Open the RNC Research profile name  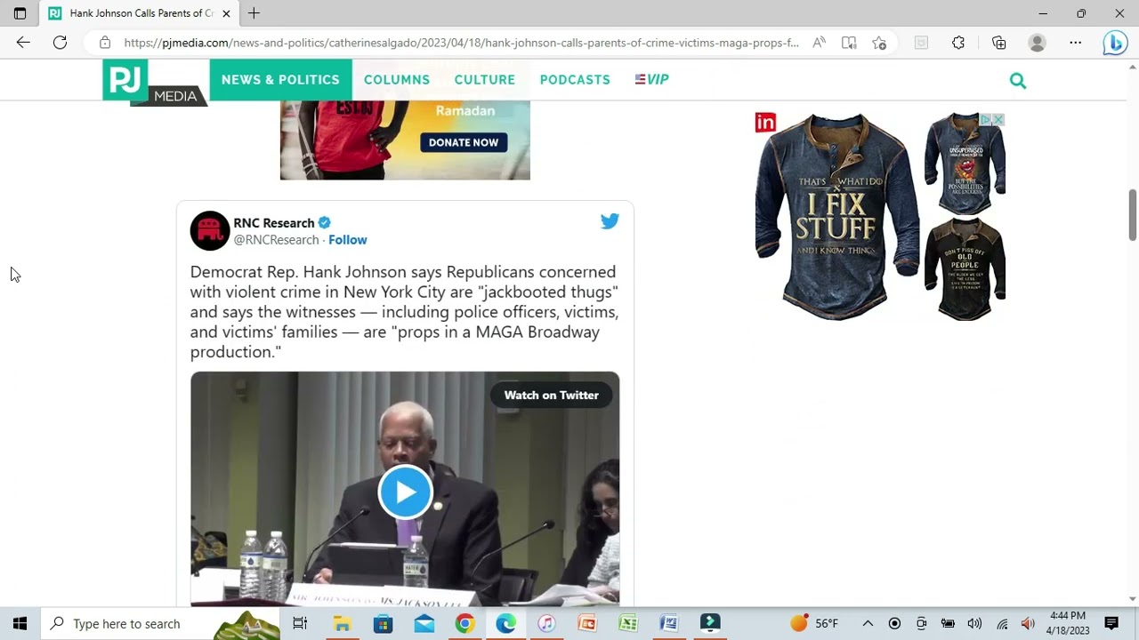pyautogui.click(x=274, y=223)
